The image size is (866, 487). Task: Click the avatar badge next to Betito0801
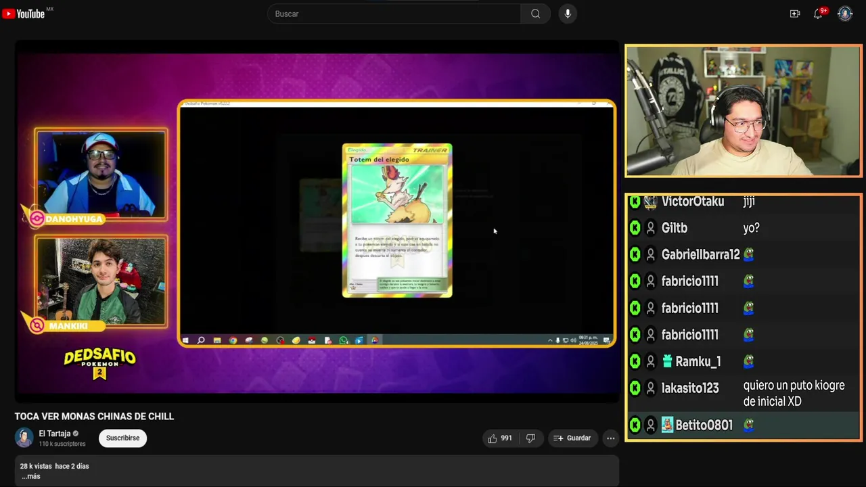667,425
